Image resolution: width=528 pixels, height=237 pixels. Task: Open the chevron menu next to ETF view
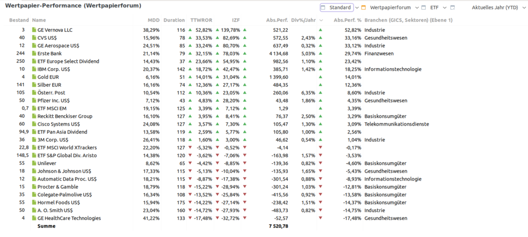pyautogui.click(x=445, y=7)
